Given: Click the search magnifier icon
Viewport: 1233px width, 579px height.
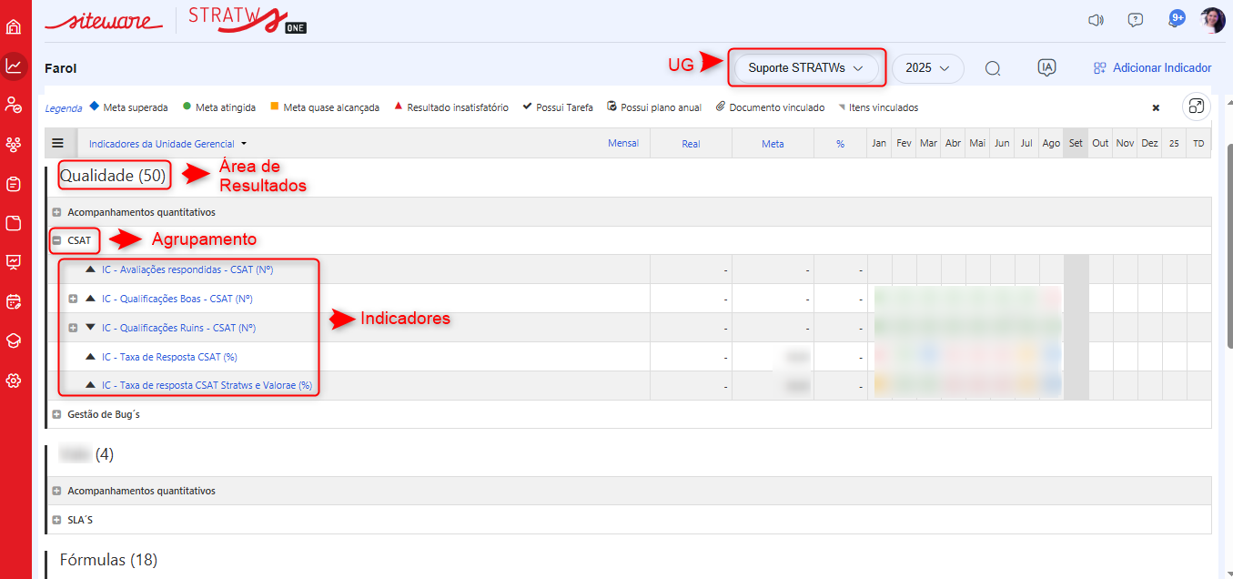Looking at the screenshot, I should pos(993,68).
